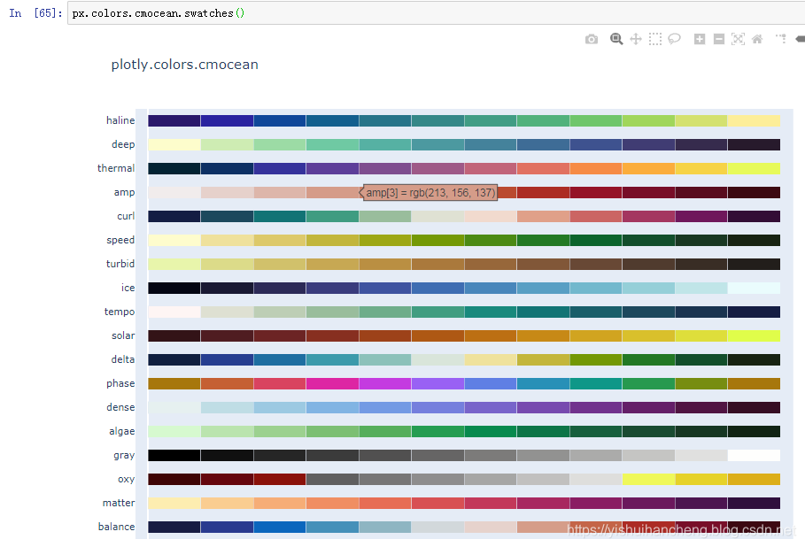Click the solar row label
Viewport: 805px width, 547px height.
coord(123,335)
